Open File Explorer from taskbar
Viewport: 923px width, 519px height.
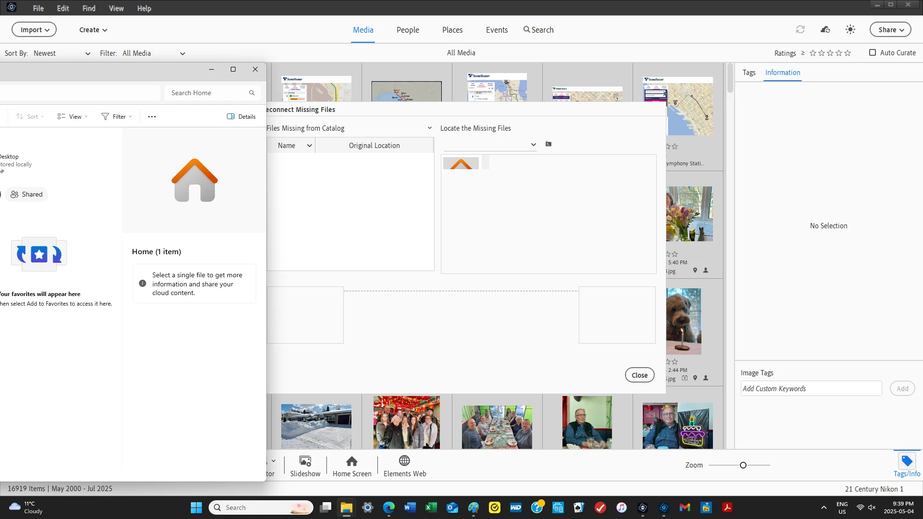tap(346, 507)
